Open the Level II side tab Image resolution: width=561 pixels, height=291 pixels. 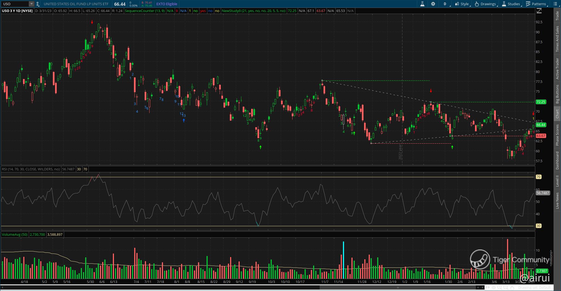(x=557, y=181)
